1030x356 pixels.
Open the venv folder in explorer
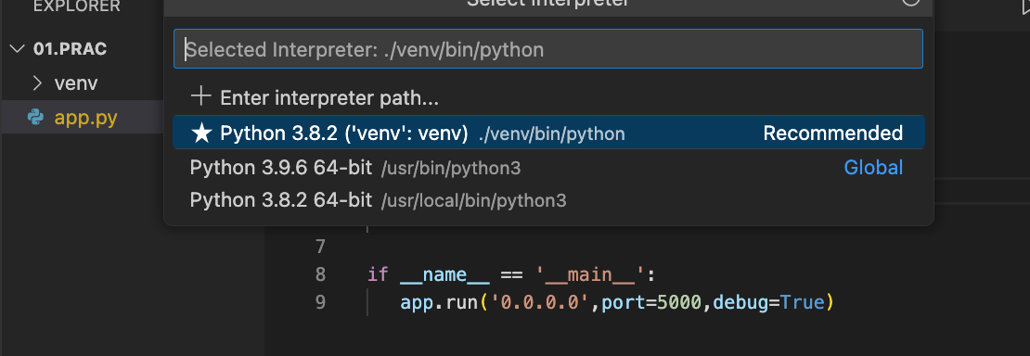[x=76, y=84]
